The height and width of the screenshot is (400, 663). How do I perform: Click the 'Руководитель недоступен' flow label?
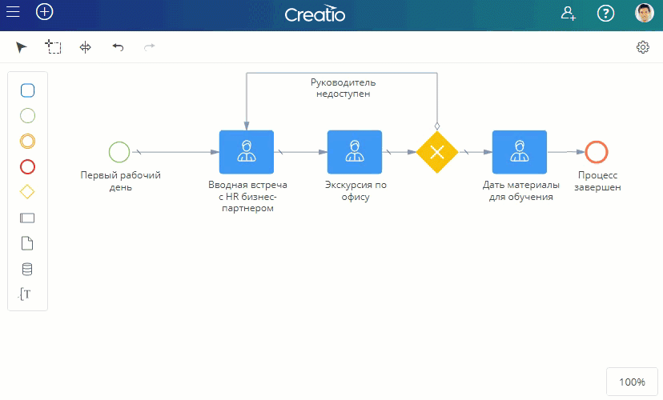tap(344, 88)
